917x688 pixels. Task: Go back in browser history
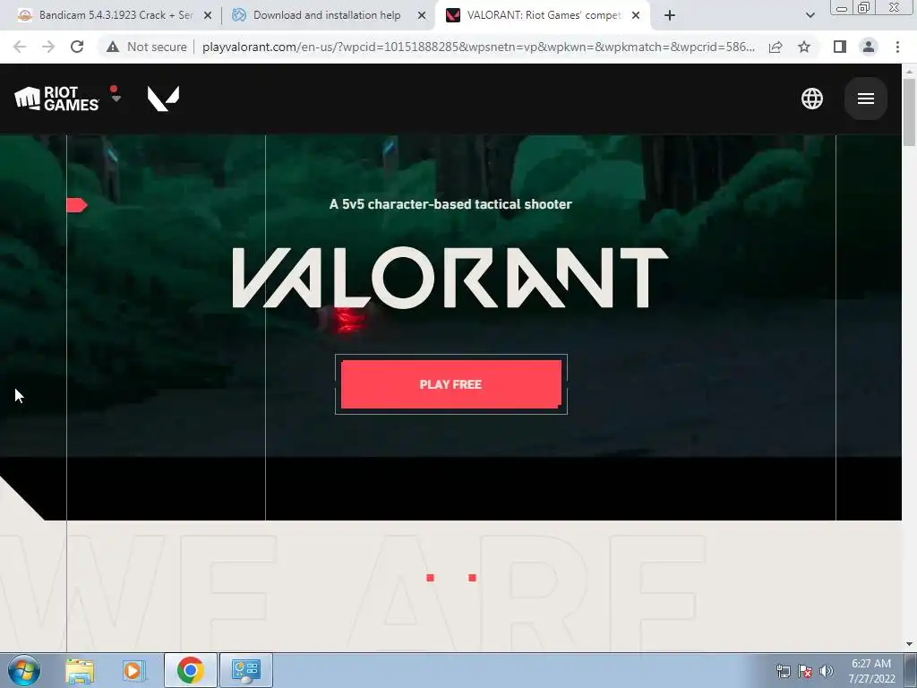[20, 47]
